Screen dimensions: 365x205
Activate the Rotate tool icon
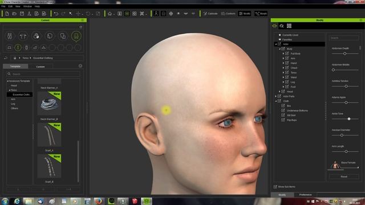coord(88,14)
